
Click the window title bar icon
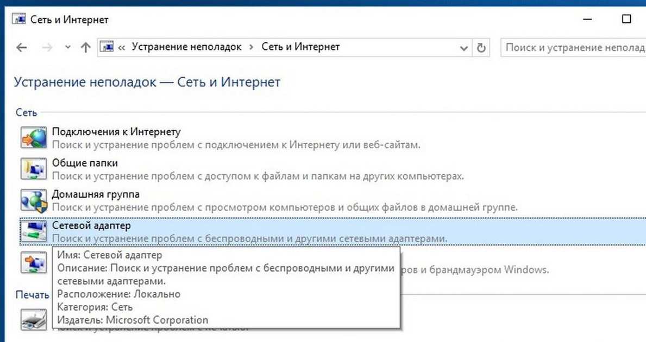[19, 19]
